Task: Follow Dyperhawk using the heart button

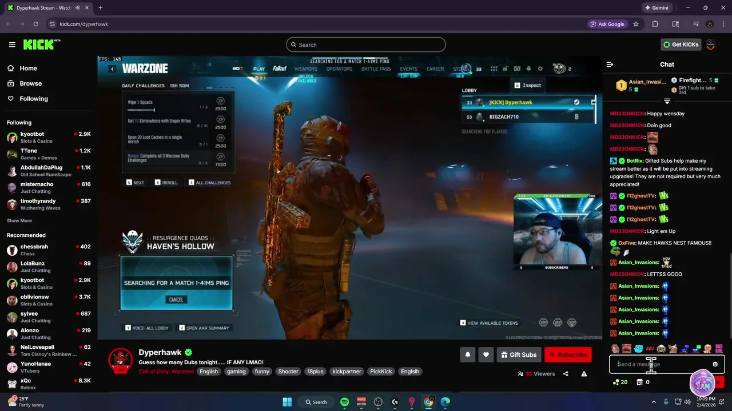Action: click(486, 354)
